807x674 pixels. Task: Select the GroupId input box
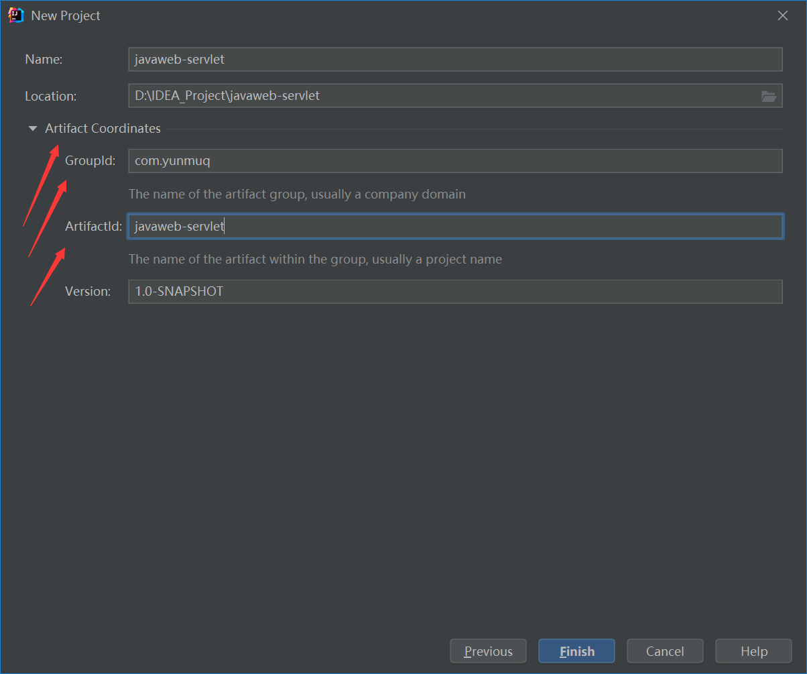(x=454, y=161)
